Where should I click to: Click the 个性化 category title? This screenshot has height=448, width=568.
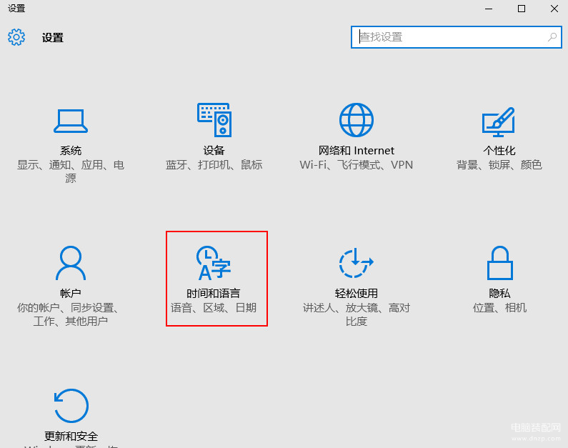click(x=499, y=150)
